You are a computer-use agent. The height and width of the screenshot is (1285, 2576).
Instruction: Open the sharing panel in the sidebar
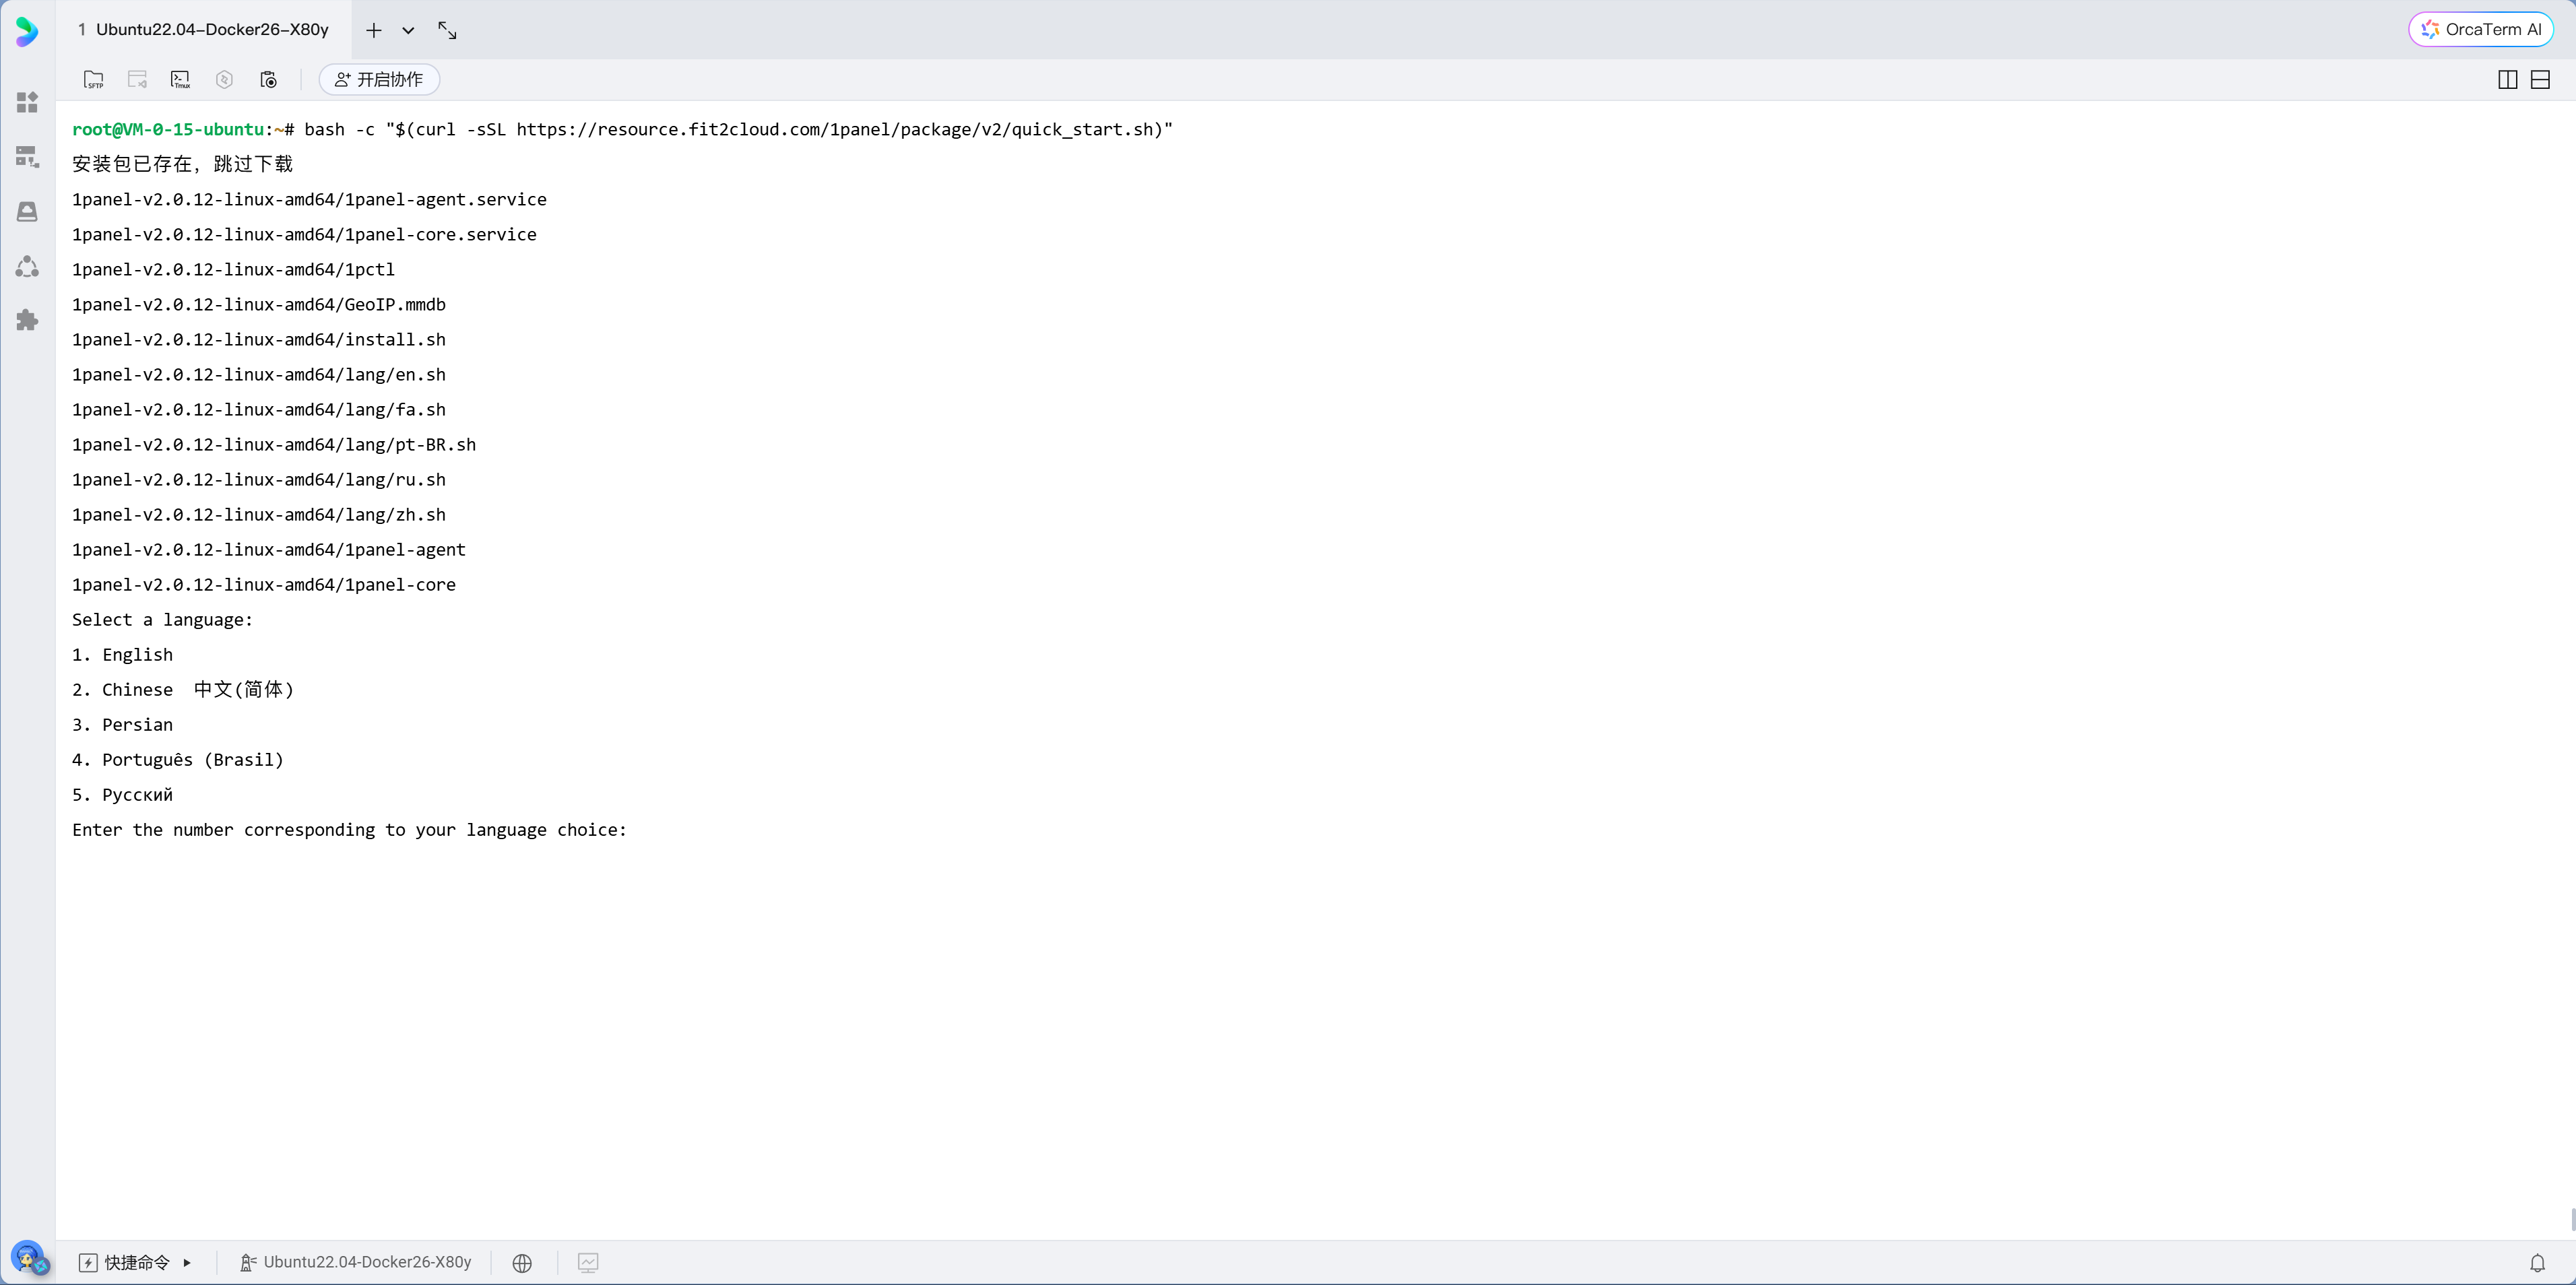click(x=27, y=266)
